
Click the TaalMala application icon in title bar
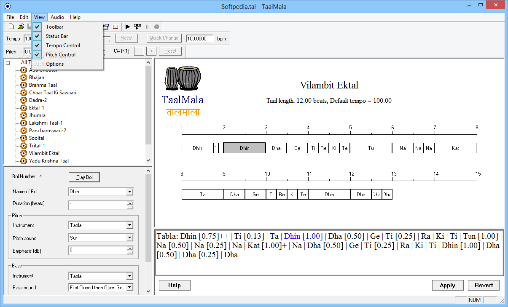7,6
